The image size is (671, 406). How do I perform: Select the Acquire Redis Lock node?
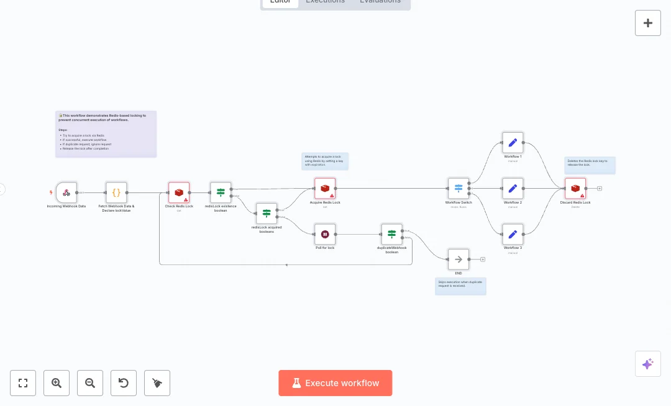pos(325,188)
